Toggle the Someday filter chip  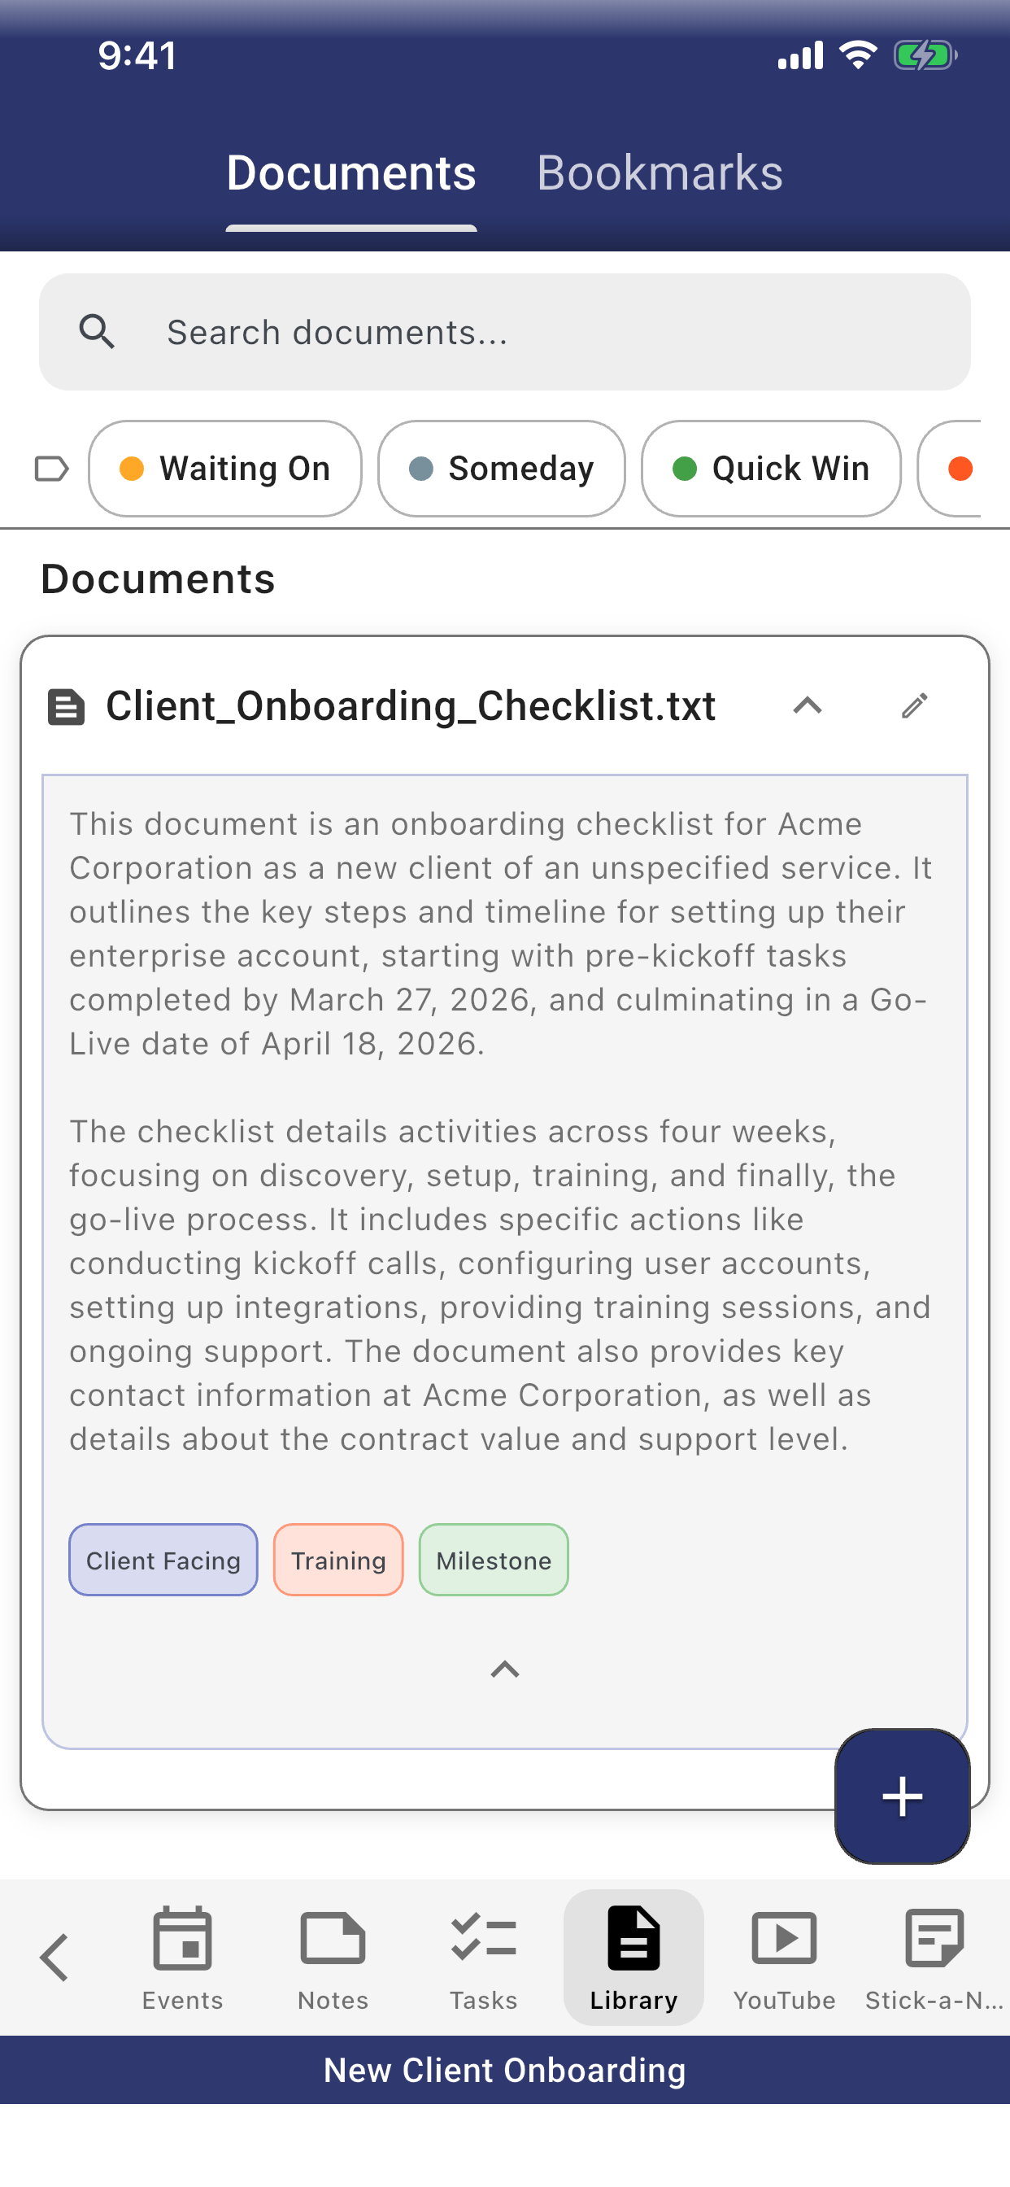point(501,469)
